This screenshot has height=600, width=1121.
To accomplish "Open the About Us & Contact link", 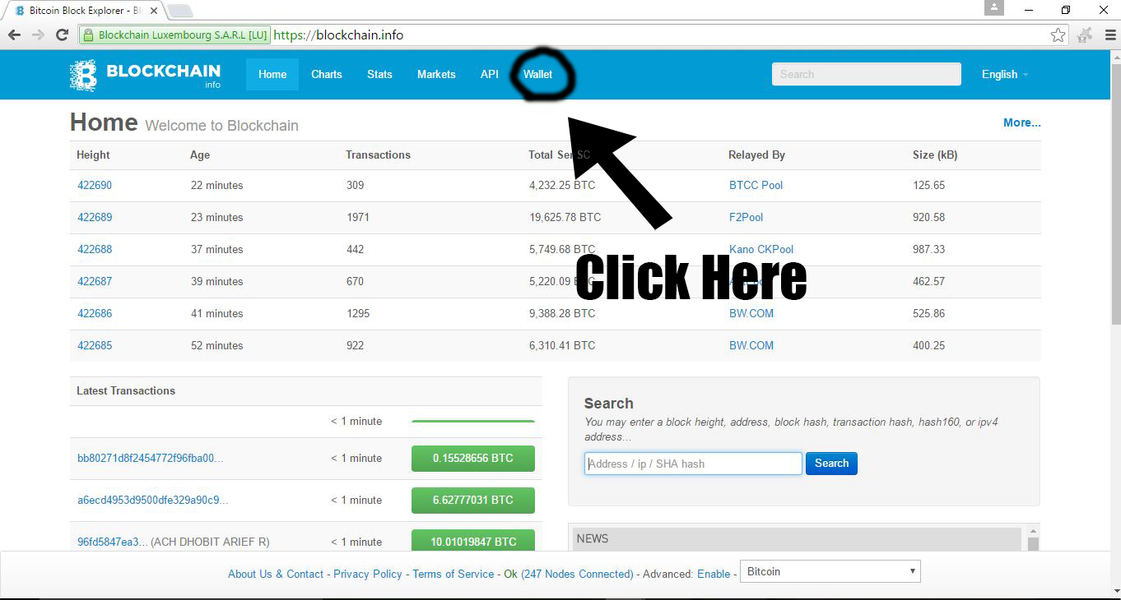I will click(x=276, y=574).
